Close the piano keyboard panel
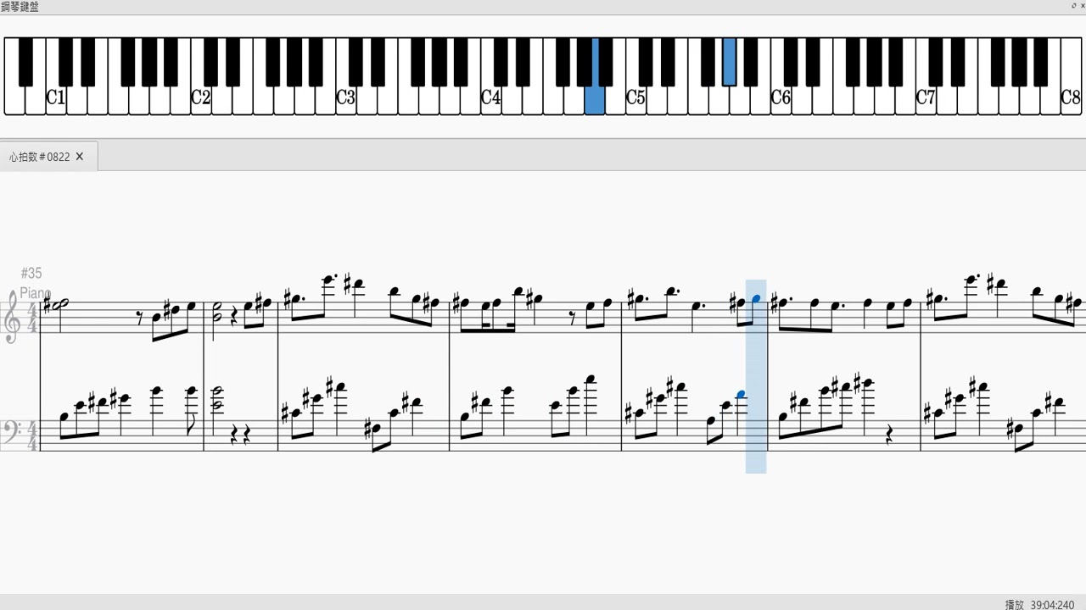Screen dimensions: 1086x610 click(1082, 6)
